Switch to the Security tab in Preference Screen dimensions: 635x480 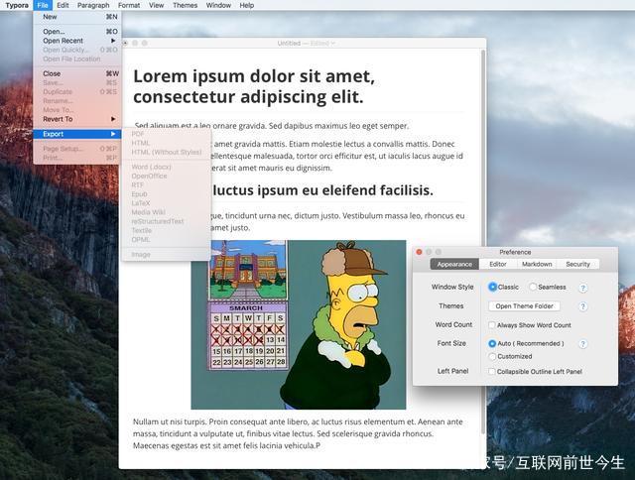point(577,264)
